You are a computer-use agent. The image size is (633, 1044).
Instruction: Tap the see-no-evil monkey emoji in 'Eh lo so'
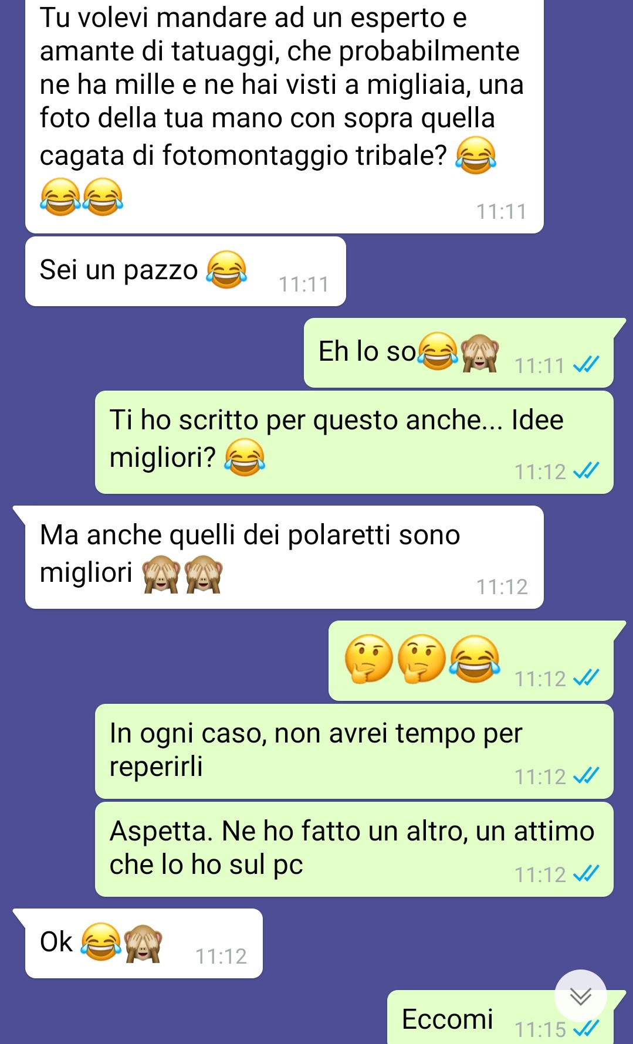point(480,353)
